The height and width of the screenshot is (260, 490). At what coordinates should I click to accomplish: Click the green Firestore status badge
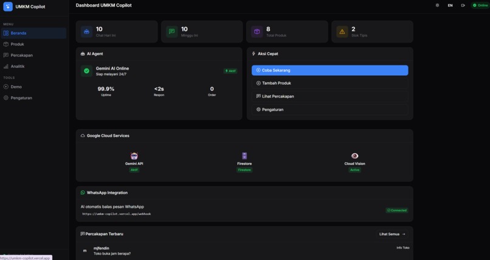coord(244,170)
